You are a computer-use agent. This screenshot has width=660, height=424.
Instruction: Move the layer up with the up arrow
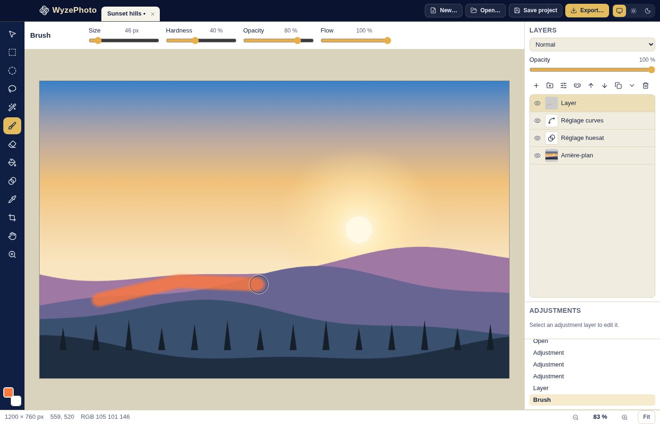click(591, 85)
